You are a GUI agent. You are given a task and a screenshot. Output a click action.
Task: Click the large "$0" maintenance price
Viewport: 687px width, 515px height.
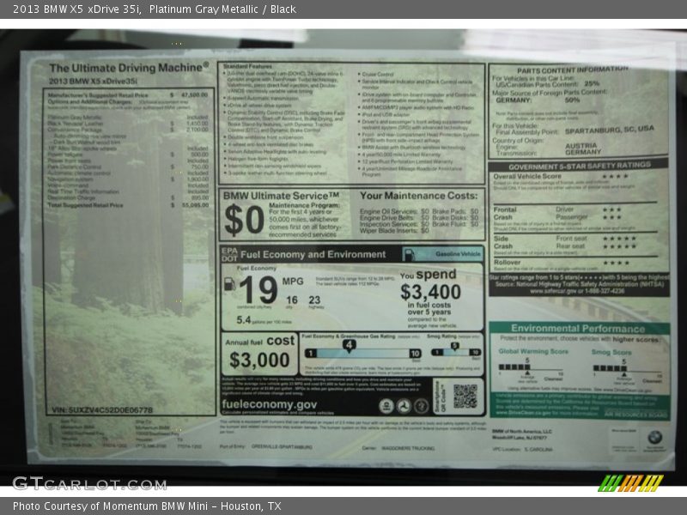click(244, 220)
